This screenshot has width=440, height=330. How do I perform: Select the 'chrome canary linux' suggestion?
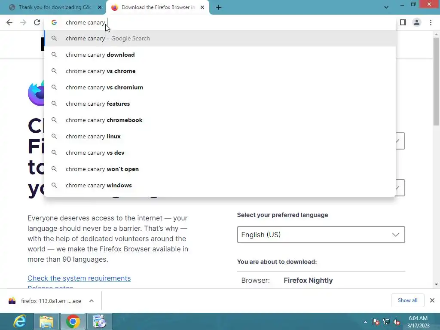coord(220,136)
